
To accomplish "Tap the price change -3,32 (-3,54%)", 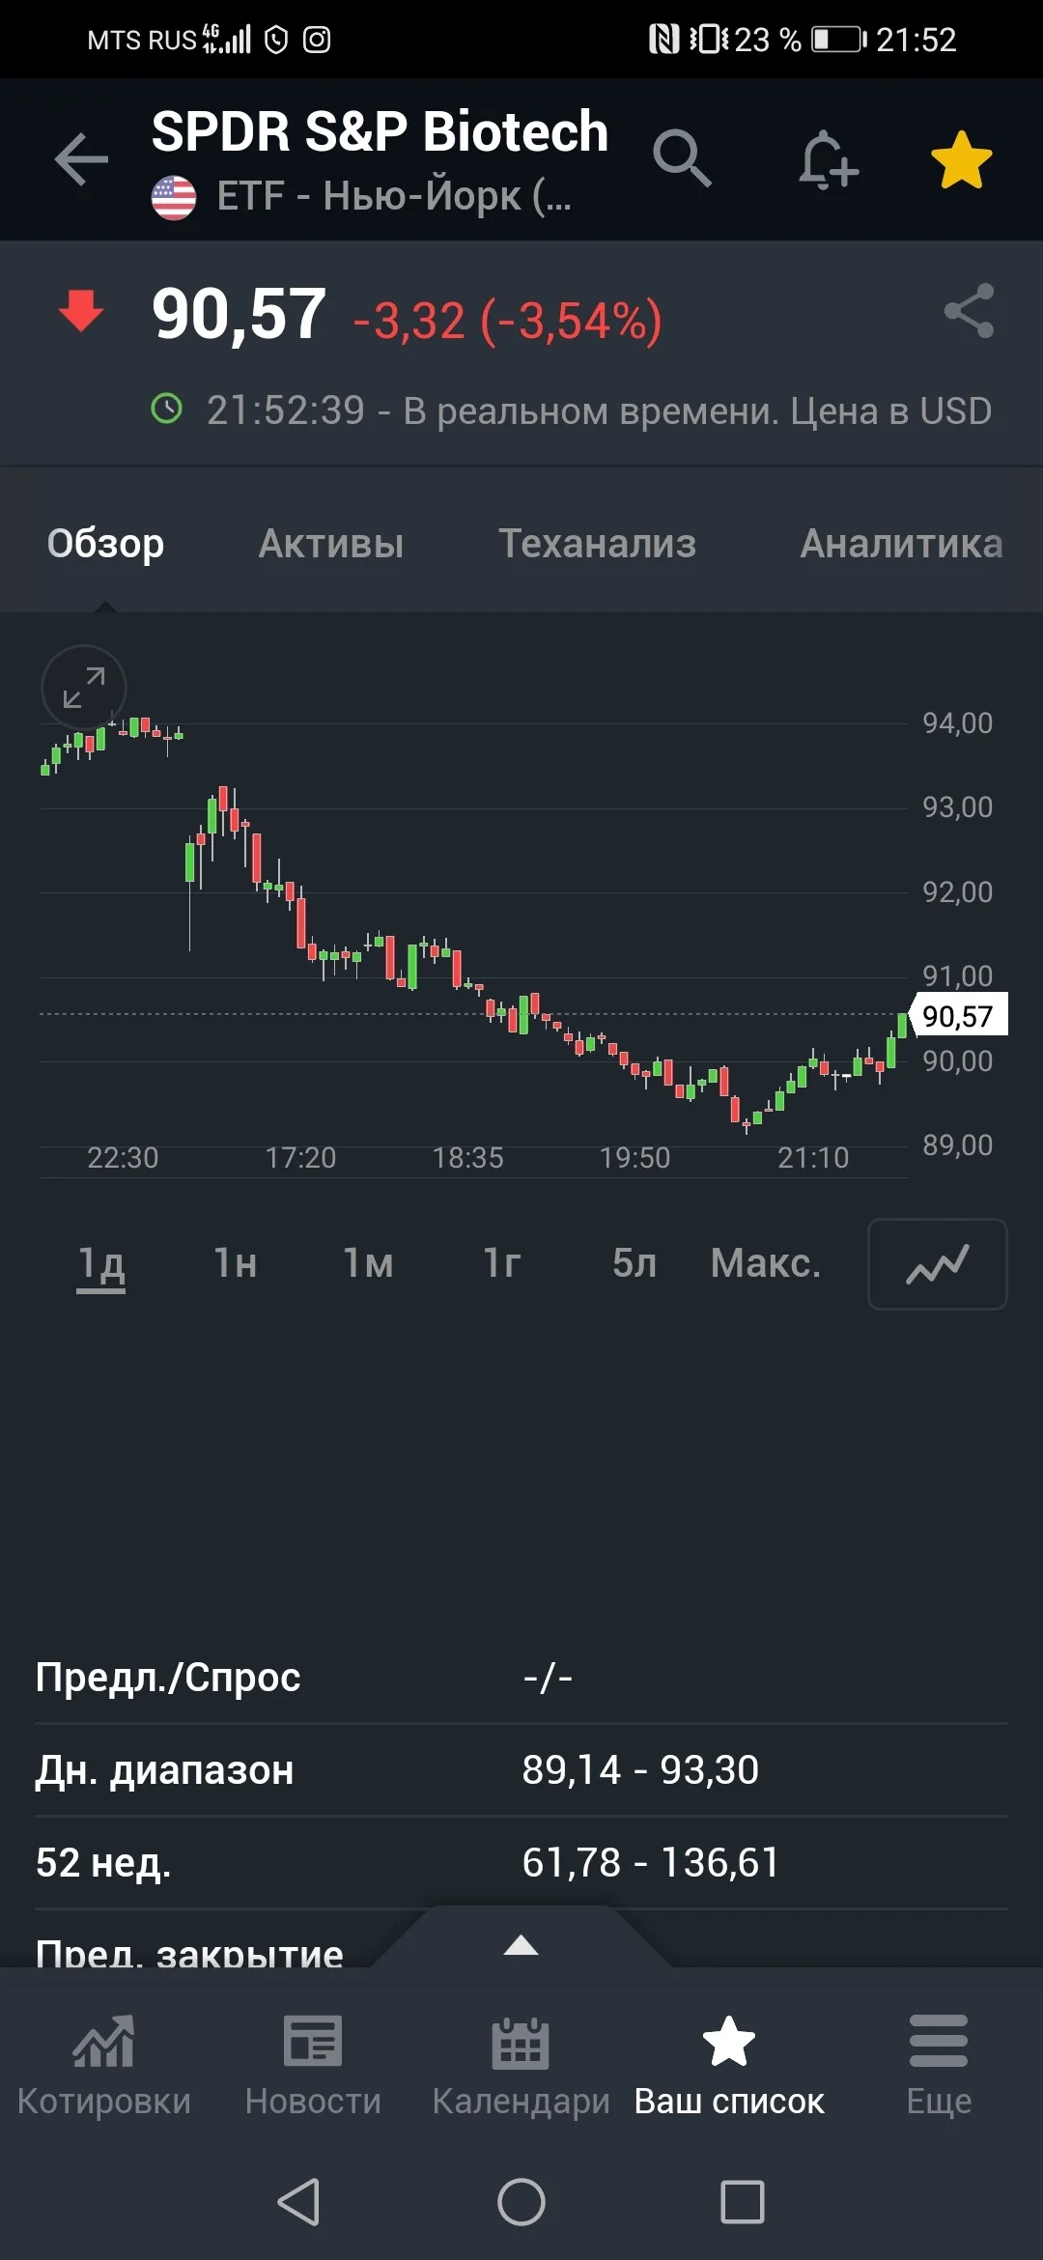I will tap(508, 321).
